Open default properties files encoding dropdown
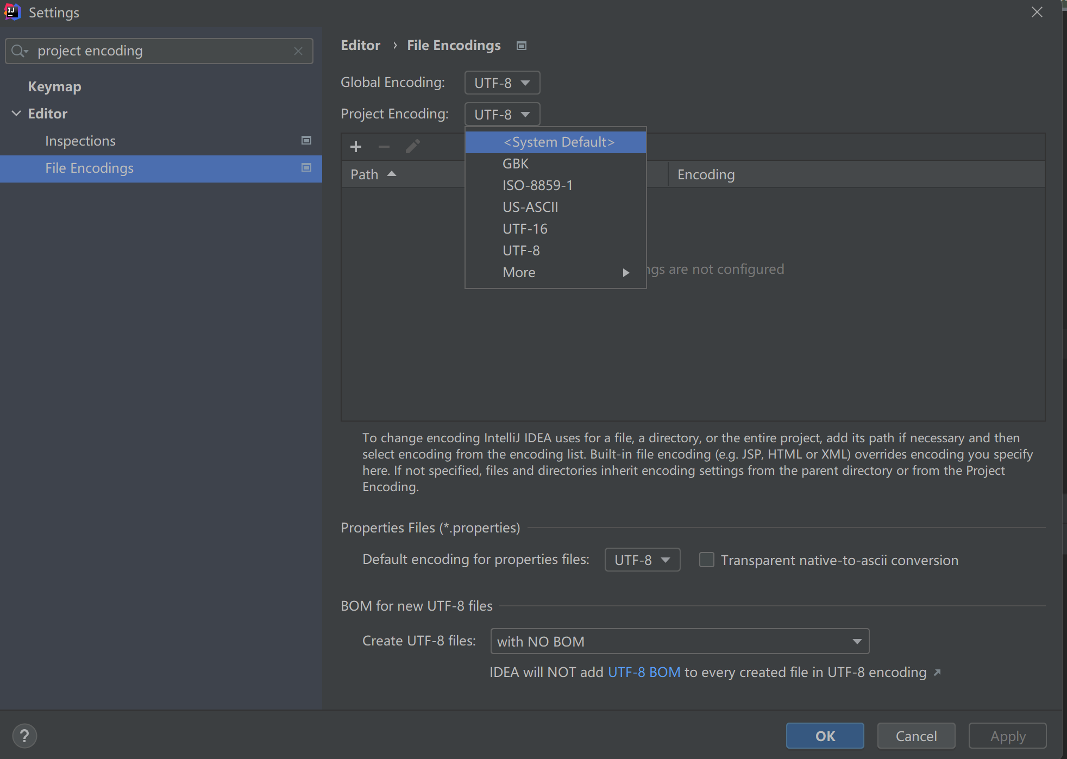The width and height of the screenshot is (1067, 759). pos(642,560)
